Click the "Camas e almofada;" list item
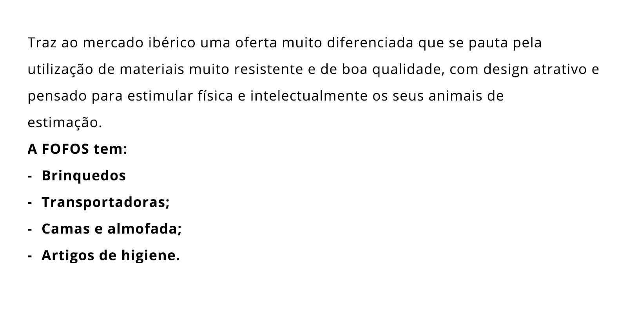Screen dimensions: 627x313 112,229
